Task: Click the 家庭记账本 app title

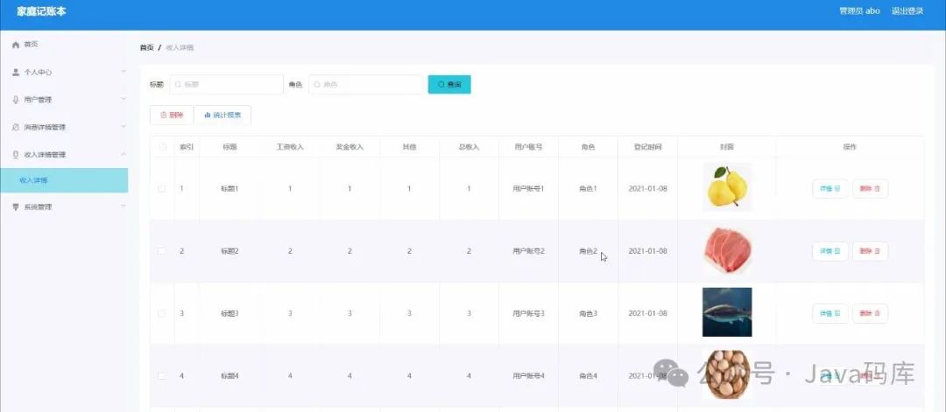Action: tap(41, 10)
